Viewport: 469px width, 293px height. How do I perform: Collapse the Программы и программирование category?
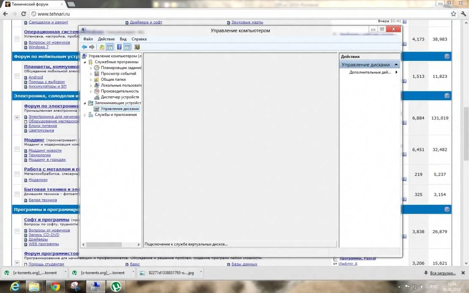447,209
